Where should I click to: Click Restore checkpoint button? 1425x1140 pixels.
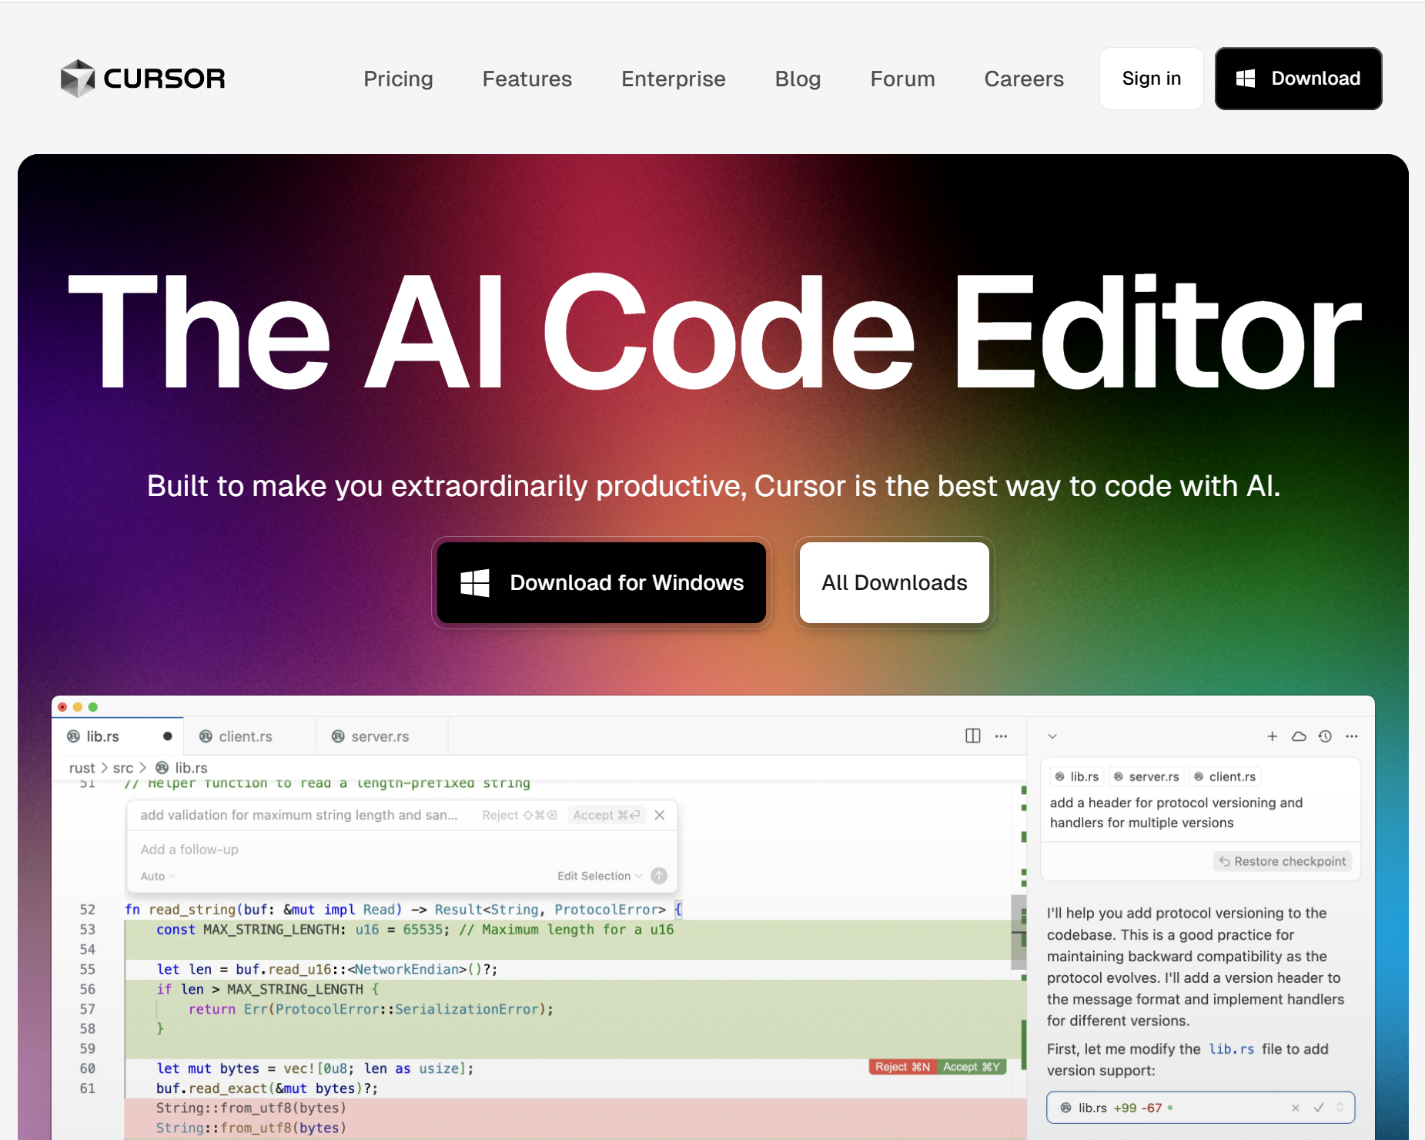(x=1283, y=861)
